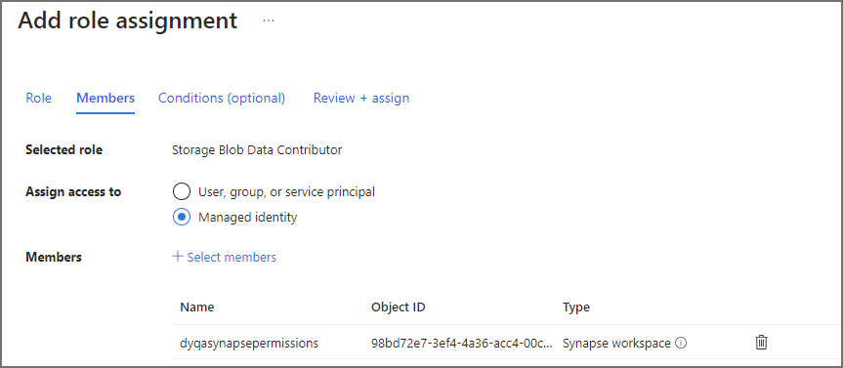The height and width of the screenshot is (368, 843).
Task: Click the Storage Blob Data Contributor role text
Action: pos(257,150)
